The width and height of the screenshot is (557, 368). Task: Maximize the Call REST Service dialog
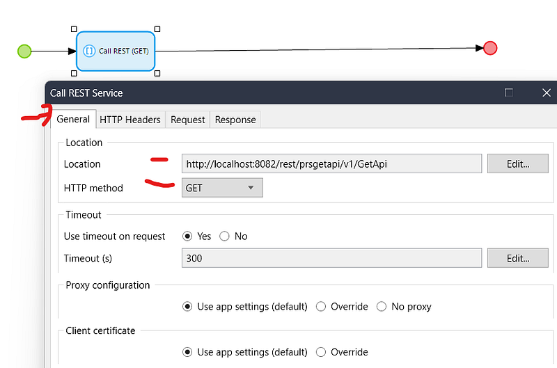(x=509, y=93)
